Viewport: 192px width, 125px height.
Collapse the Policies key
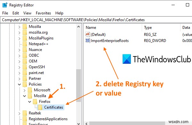click(x=19, y=84)
